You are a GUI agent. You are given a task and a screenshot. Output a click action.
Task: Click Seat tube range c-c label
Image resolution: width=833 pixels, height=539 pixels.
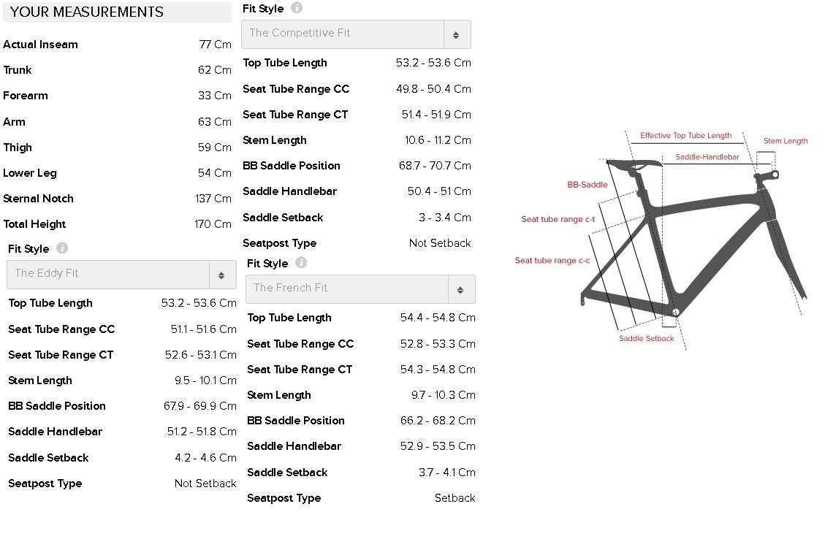pyautogui.click(x=552, y=261)
